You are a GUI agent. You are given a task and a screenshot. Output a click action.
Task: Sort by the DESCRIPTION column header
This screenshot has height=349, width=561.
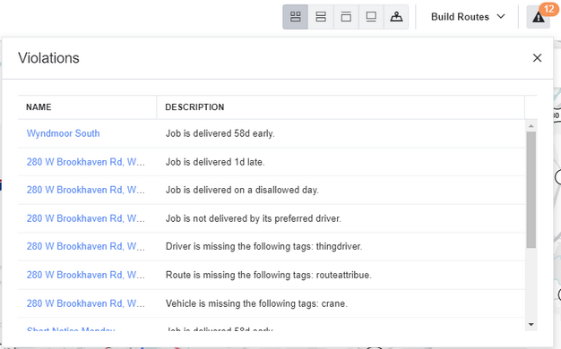(x=194, y=107)
